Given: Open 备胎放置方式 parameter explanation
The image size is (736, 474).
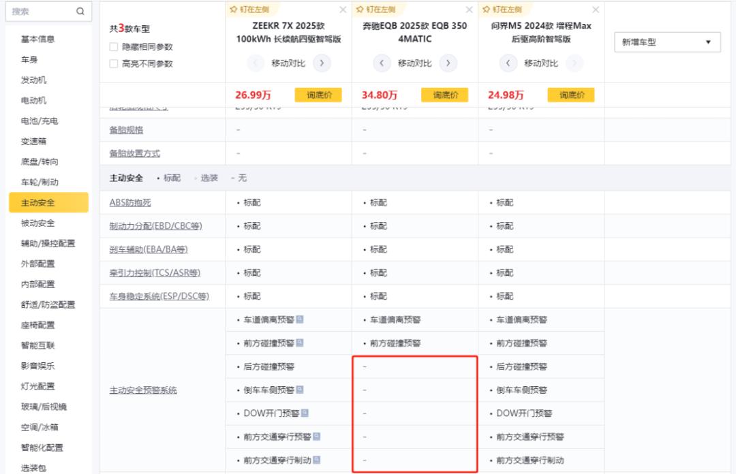Looking at the screenshot, I should tap(135, 153).
